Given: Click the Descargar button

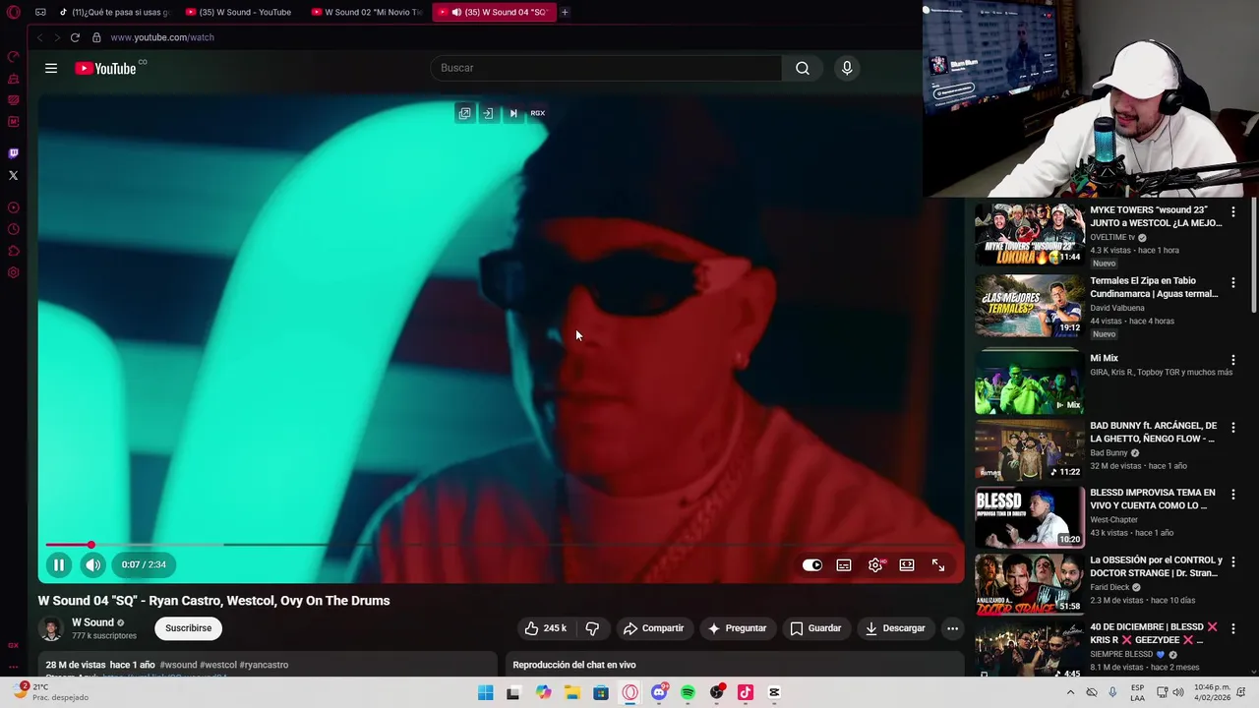Looking at the screenshot, I should pos(894,628).
